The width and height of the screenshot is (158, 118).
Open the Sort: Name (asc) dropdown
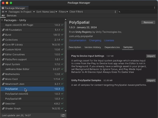click(46, 12)
